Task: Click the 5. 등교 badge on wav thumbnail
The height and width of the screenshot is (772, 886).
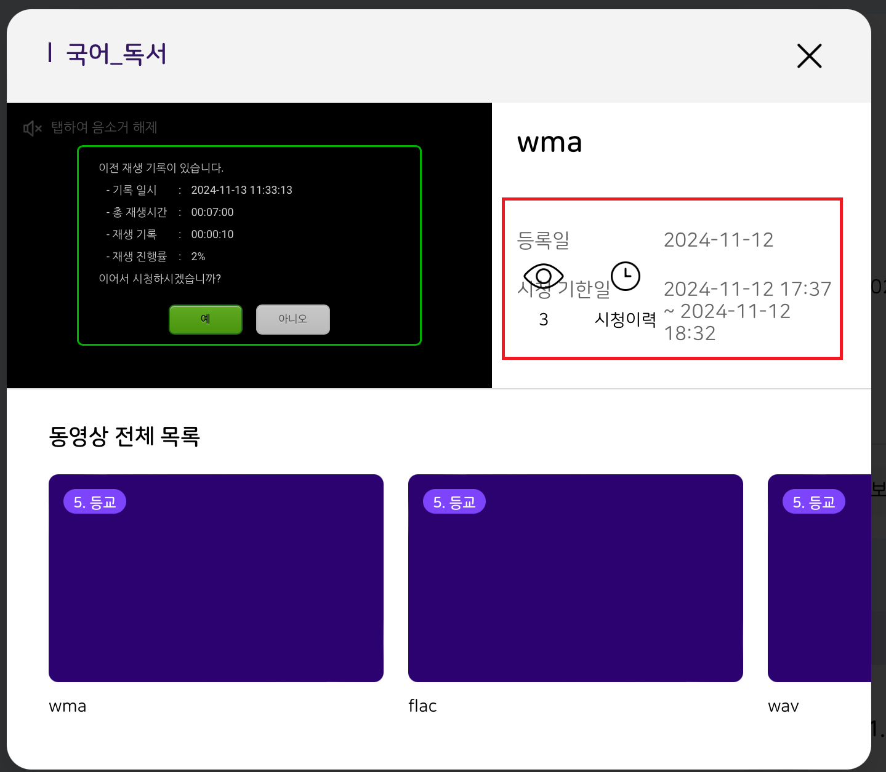Action: point(813,502)
